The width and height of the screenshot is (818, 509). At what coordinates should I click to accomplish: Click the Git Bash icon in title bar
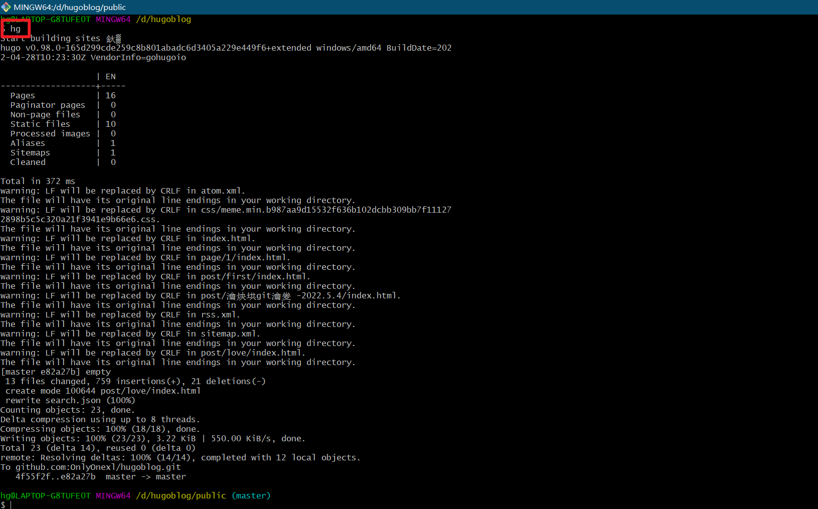pyautogui.click(x=6, y=7)
